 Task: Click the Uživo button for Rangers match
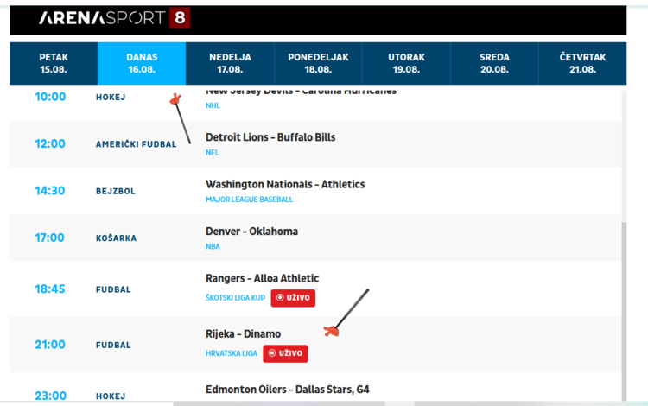pyautogui.click(x=293, y=298)
